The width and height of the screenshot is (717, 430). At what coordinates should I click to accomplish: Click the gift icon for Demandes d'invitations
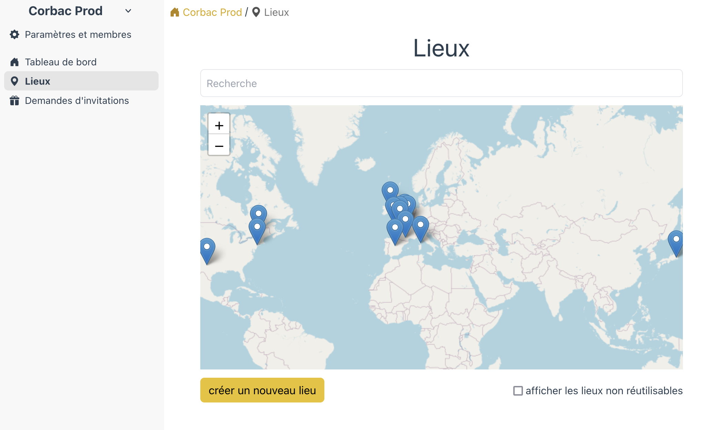point(14,100)
